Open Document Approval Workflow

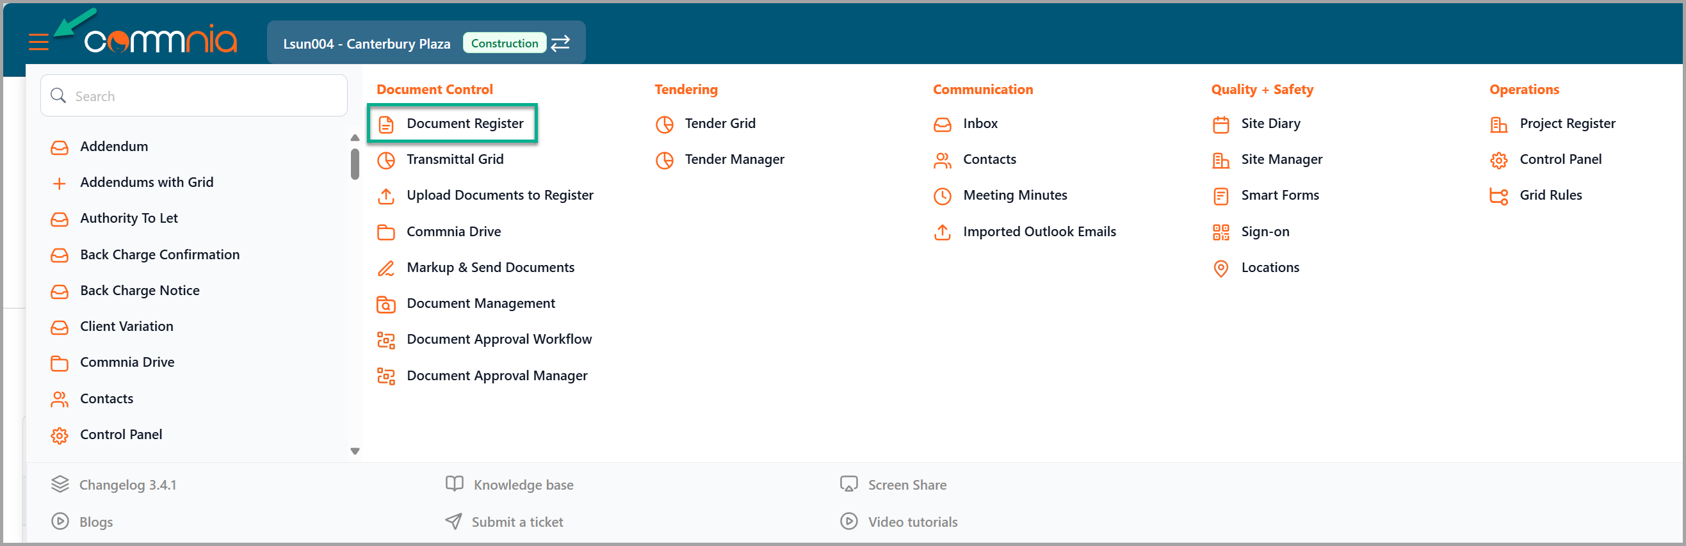point(499,339)
